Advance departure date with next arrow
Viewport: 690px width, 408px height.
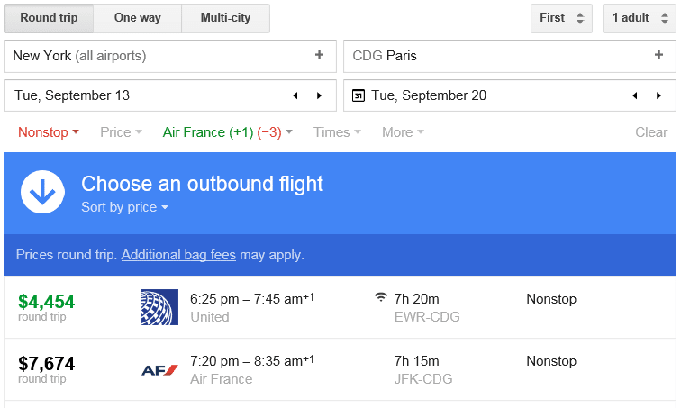click(319, 95)
